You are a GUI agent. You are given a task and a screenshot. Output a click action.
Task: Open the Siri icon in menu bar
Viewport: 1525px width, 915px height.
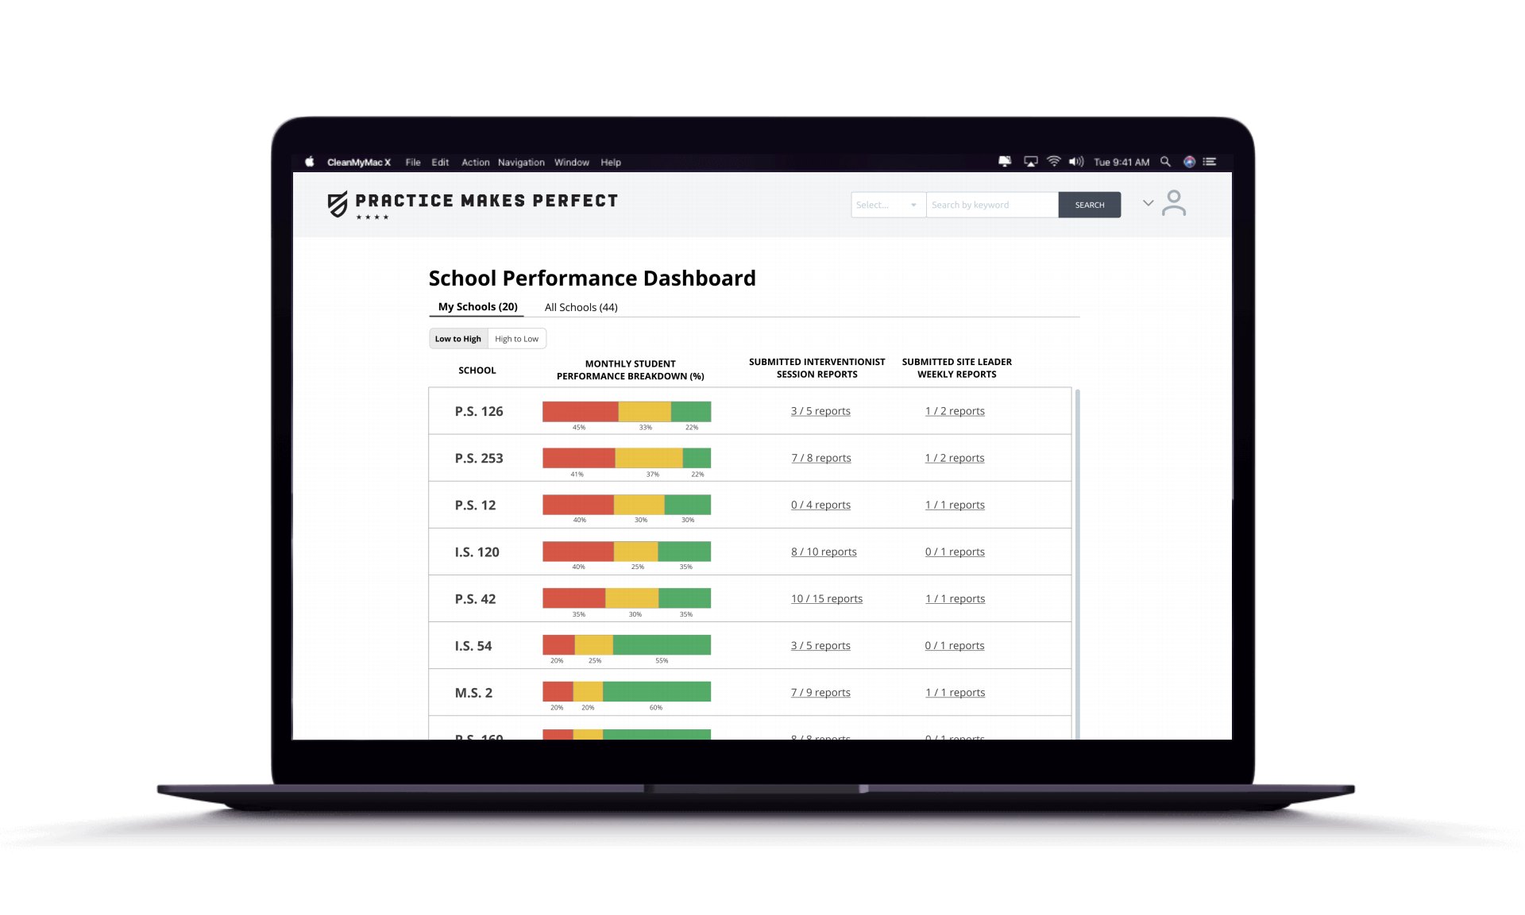(x=1189, y=162)
